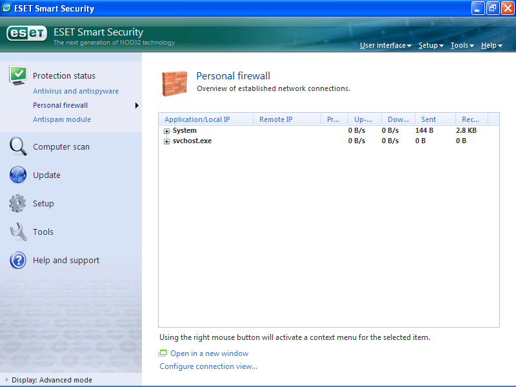Open Computer scan via the magnifier icon
The height and width of the screenshot is (387, 516).
(x=18, y=146)
